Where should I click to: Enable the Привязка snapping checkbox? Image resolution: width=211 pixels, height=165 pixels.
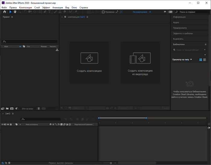click(103, 12)
